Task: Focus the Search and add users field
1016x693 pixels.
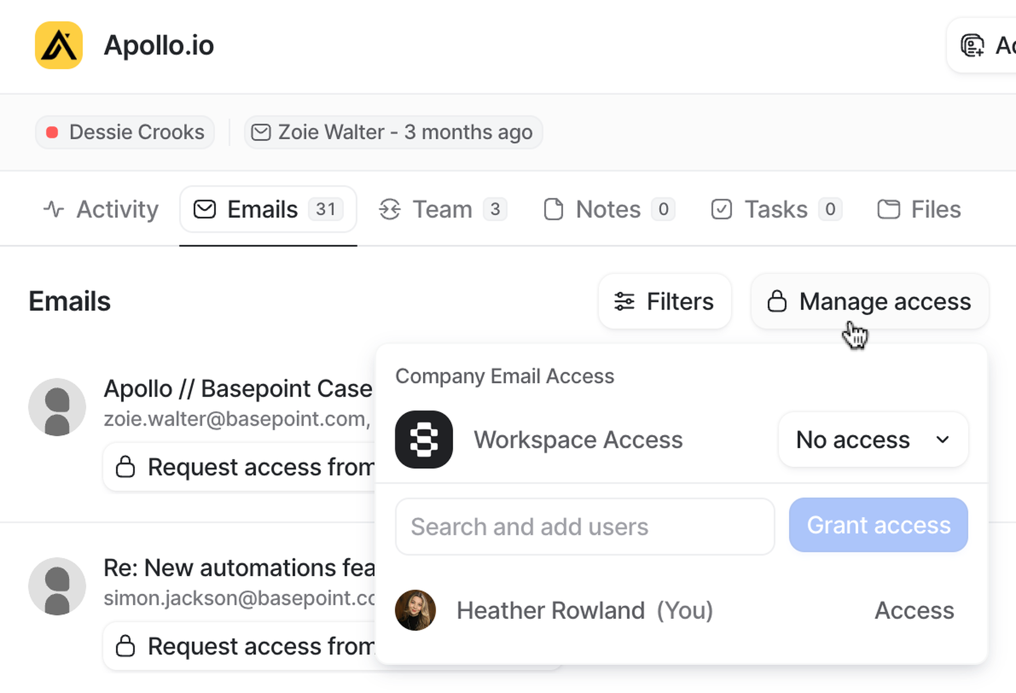Action: click(584, 526)
